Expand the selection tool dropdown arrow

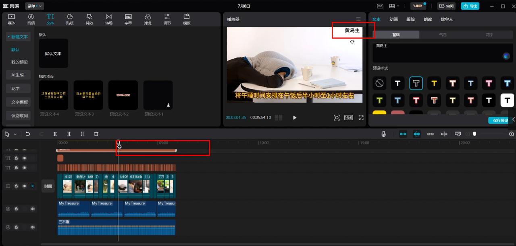pos(15,134)
